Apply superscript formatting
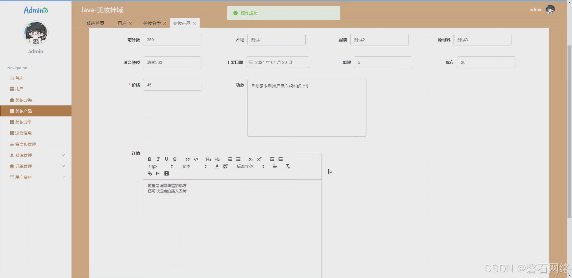572x278 pixels. (x=259, y=159)
